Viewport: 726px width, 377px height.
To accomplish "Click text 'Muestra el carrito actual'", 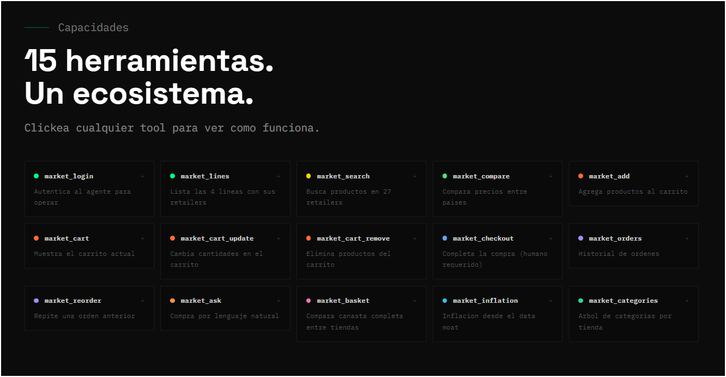I will pos(84,254).
